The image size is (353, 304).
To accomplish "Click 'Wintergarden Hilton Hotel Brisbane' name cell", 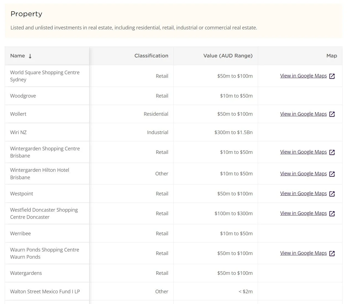I will coord(47,174).
